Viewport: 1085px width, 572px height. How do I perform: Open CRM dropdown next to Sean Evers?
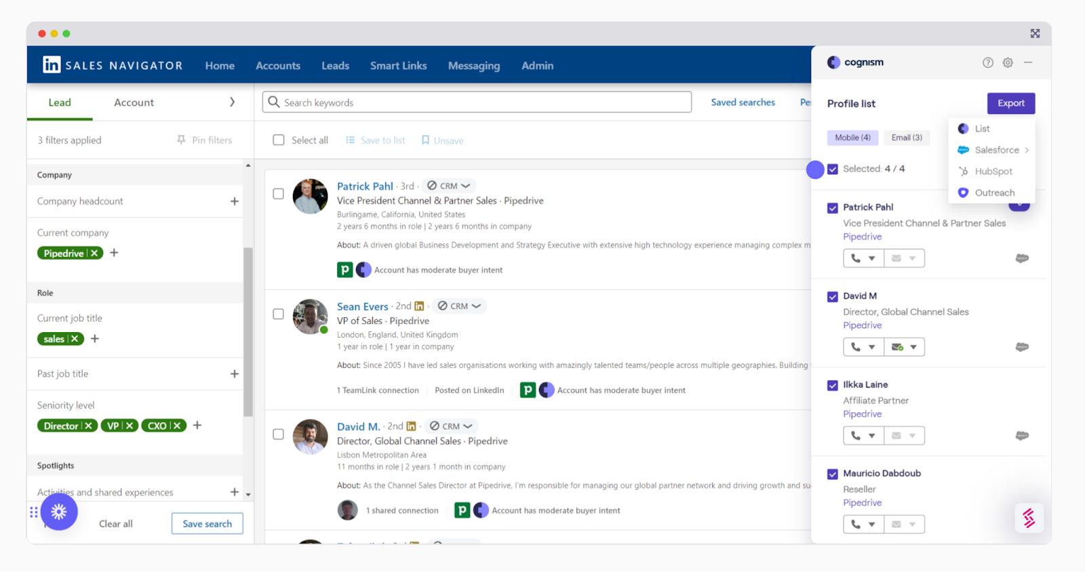[459, 306]
